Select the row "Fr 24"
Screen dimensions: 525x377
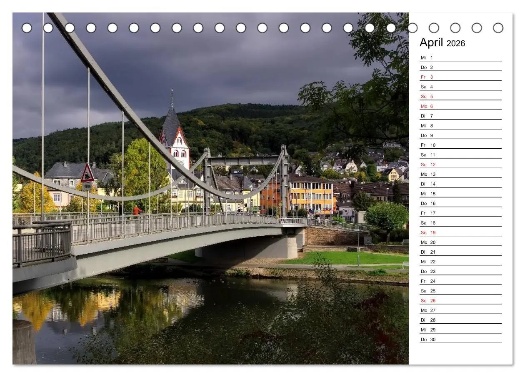tap(460, 281)
